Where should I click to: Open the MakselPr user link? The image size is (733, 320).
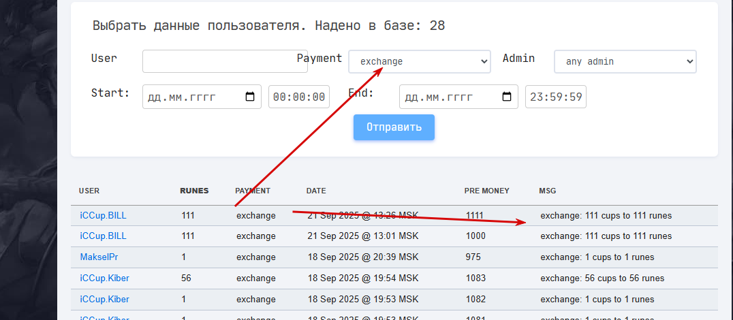point(99,257)
